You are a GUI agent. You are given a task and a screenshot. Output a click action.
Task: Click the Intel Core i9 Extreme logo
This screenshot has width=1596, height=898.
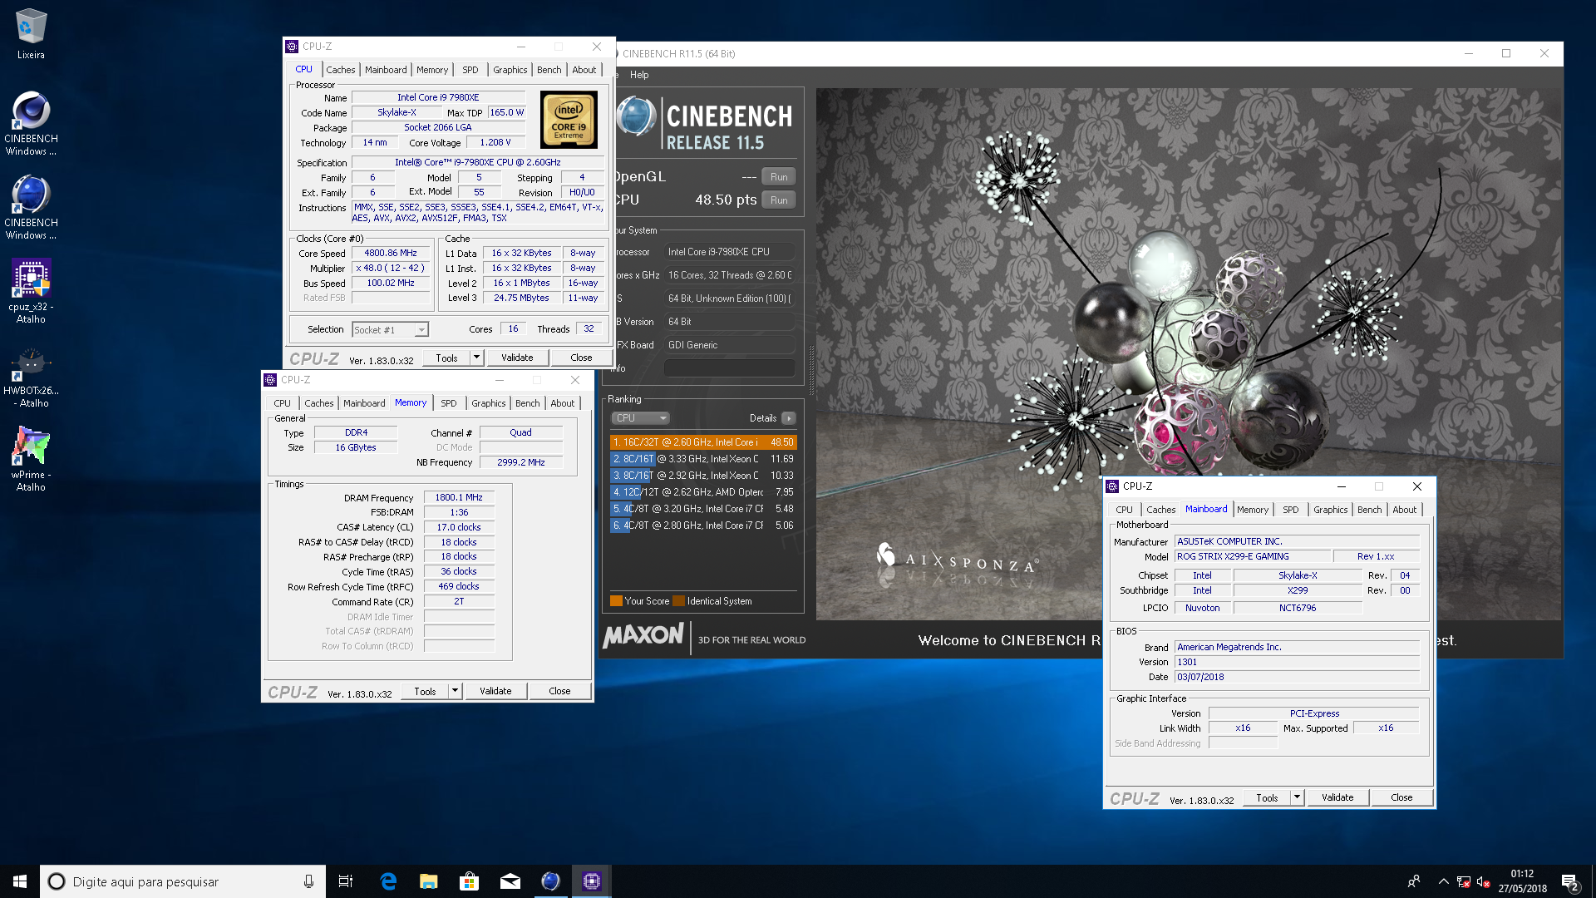(x=569, y=120)
